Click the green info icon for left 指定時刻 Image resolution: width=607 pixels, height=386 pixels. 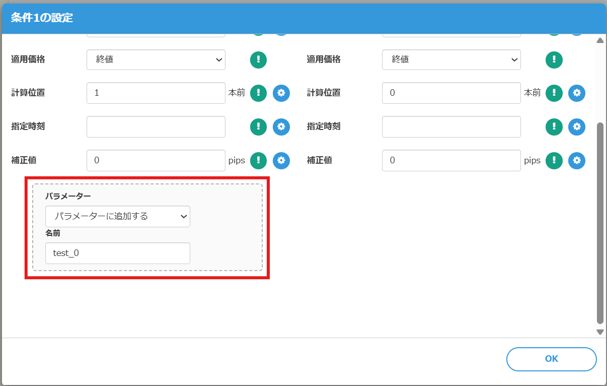(258, 126)
